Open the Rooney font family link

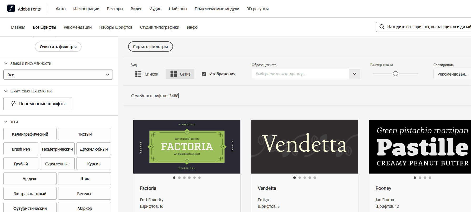[383, 188]
